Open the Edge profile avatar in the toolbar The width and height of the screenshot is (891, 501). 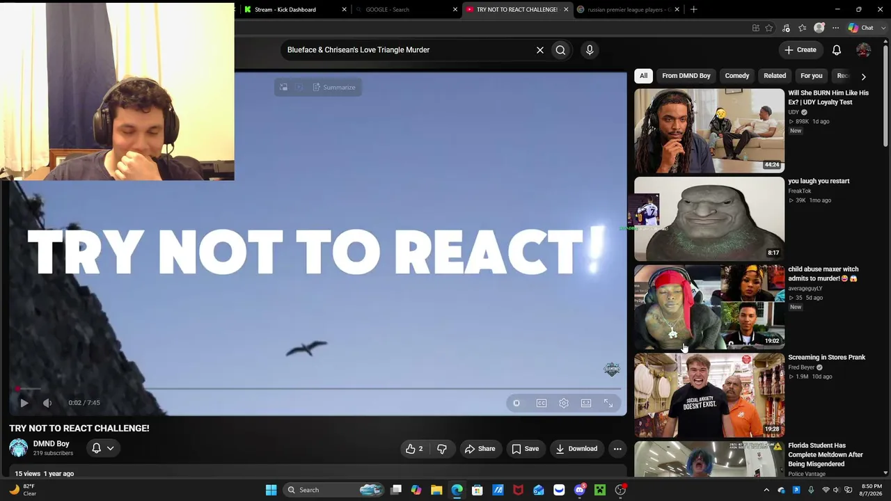point(819,28)
